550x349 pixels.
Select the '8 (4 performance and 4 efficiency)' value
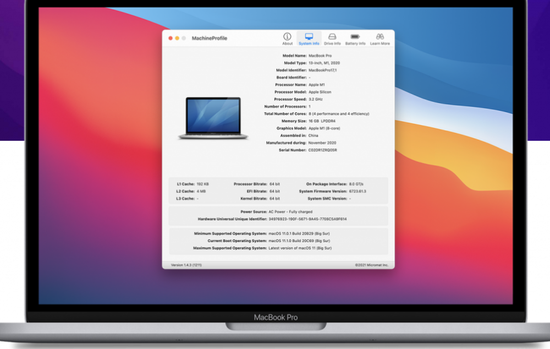pos(338,114)
